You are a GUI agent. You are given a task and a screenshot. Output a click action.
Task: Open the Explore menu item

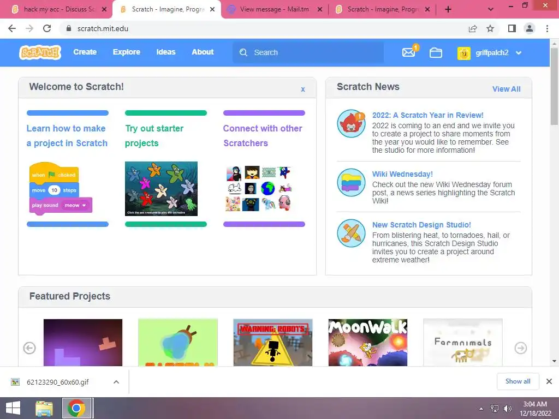[127, 52]
